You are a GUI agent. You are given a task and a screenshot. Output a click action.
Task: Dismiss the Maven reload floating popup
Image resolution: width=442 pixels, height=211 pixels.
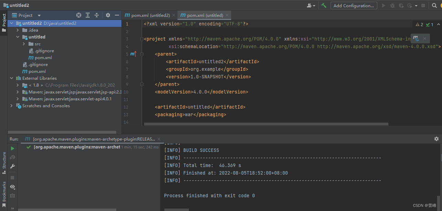click(x=425, y=38)
